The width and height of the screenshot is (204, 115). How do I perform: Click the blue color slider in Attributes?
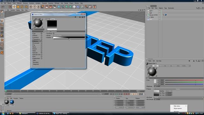[184, 84]
